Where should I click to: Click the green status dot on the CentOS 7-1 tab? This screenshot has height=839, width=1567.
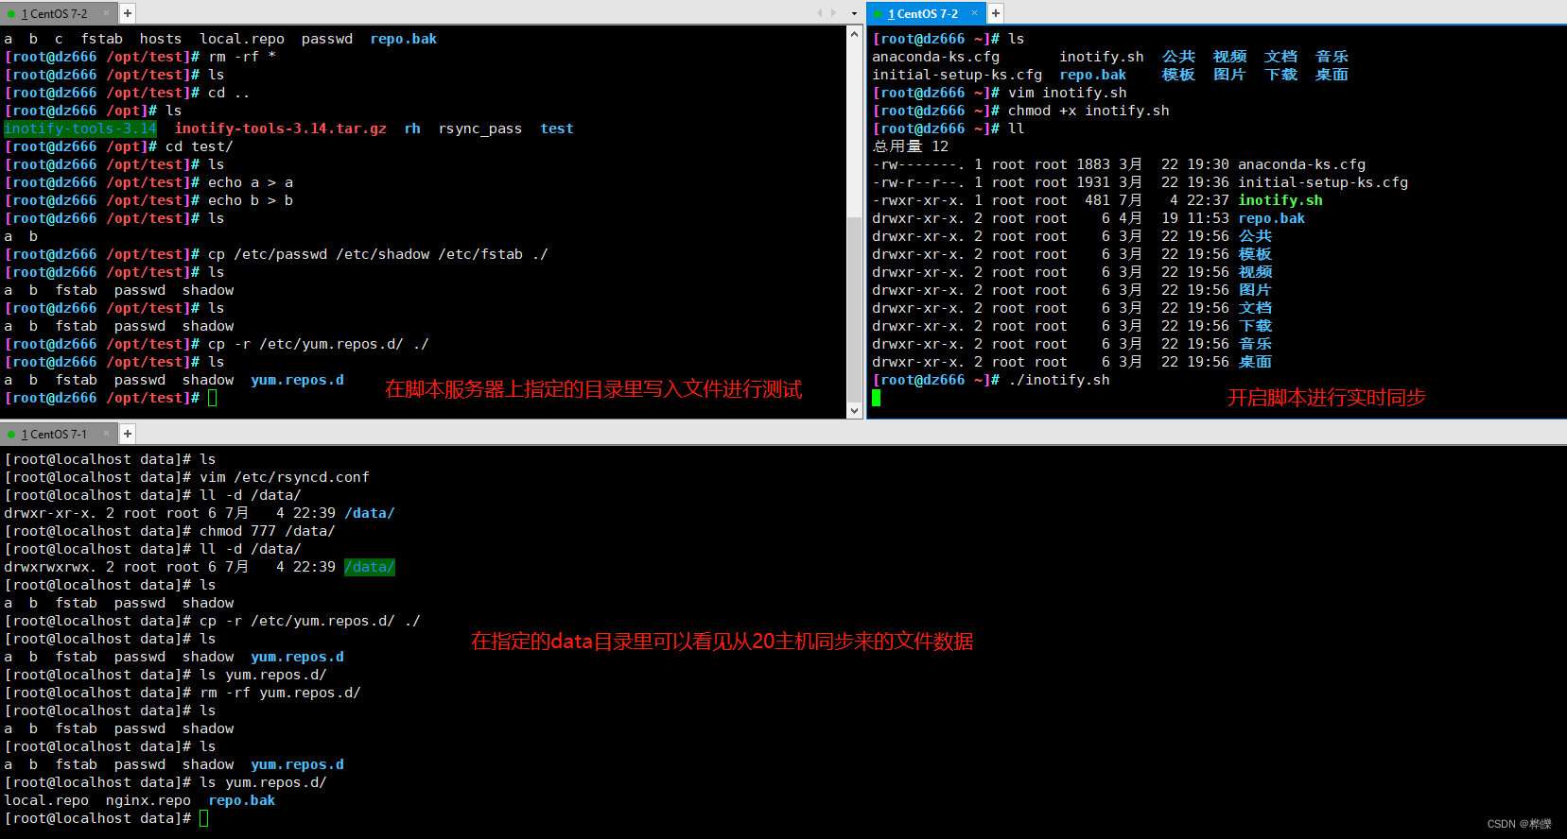(x=11, y=435)
